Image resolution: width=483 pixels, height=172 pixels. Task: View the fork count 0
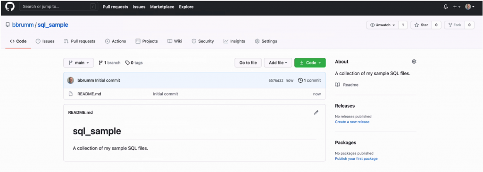tap(469, 25)
